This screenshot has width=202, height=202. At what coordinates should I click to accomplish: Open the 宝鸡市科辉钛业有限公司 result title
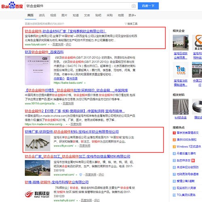click(x=57, y=182)
